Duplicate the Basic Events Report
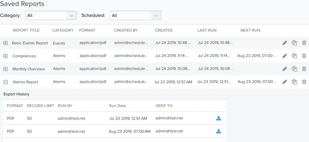309x142 pixels. click(295, 43)
